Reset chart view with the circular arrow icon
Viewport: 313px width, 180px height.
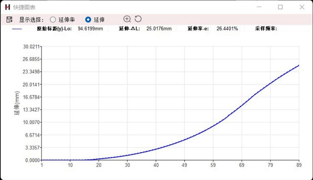(x=138, y=19)
